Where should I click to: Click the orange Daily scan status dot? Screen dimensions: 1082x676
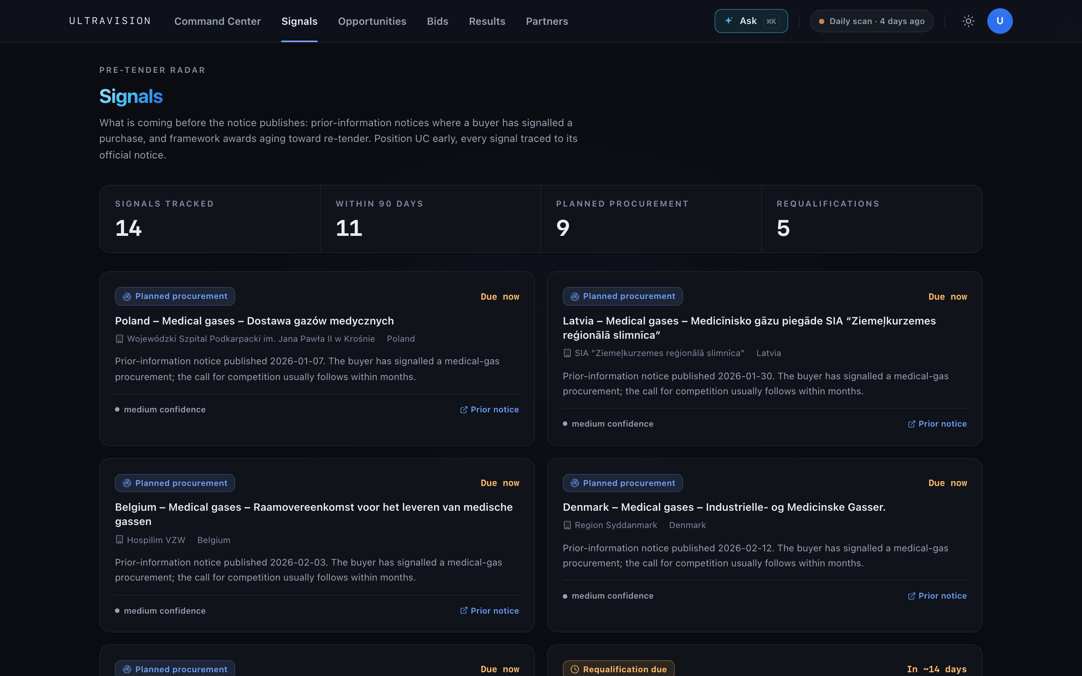[821, 21]
